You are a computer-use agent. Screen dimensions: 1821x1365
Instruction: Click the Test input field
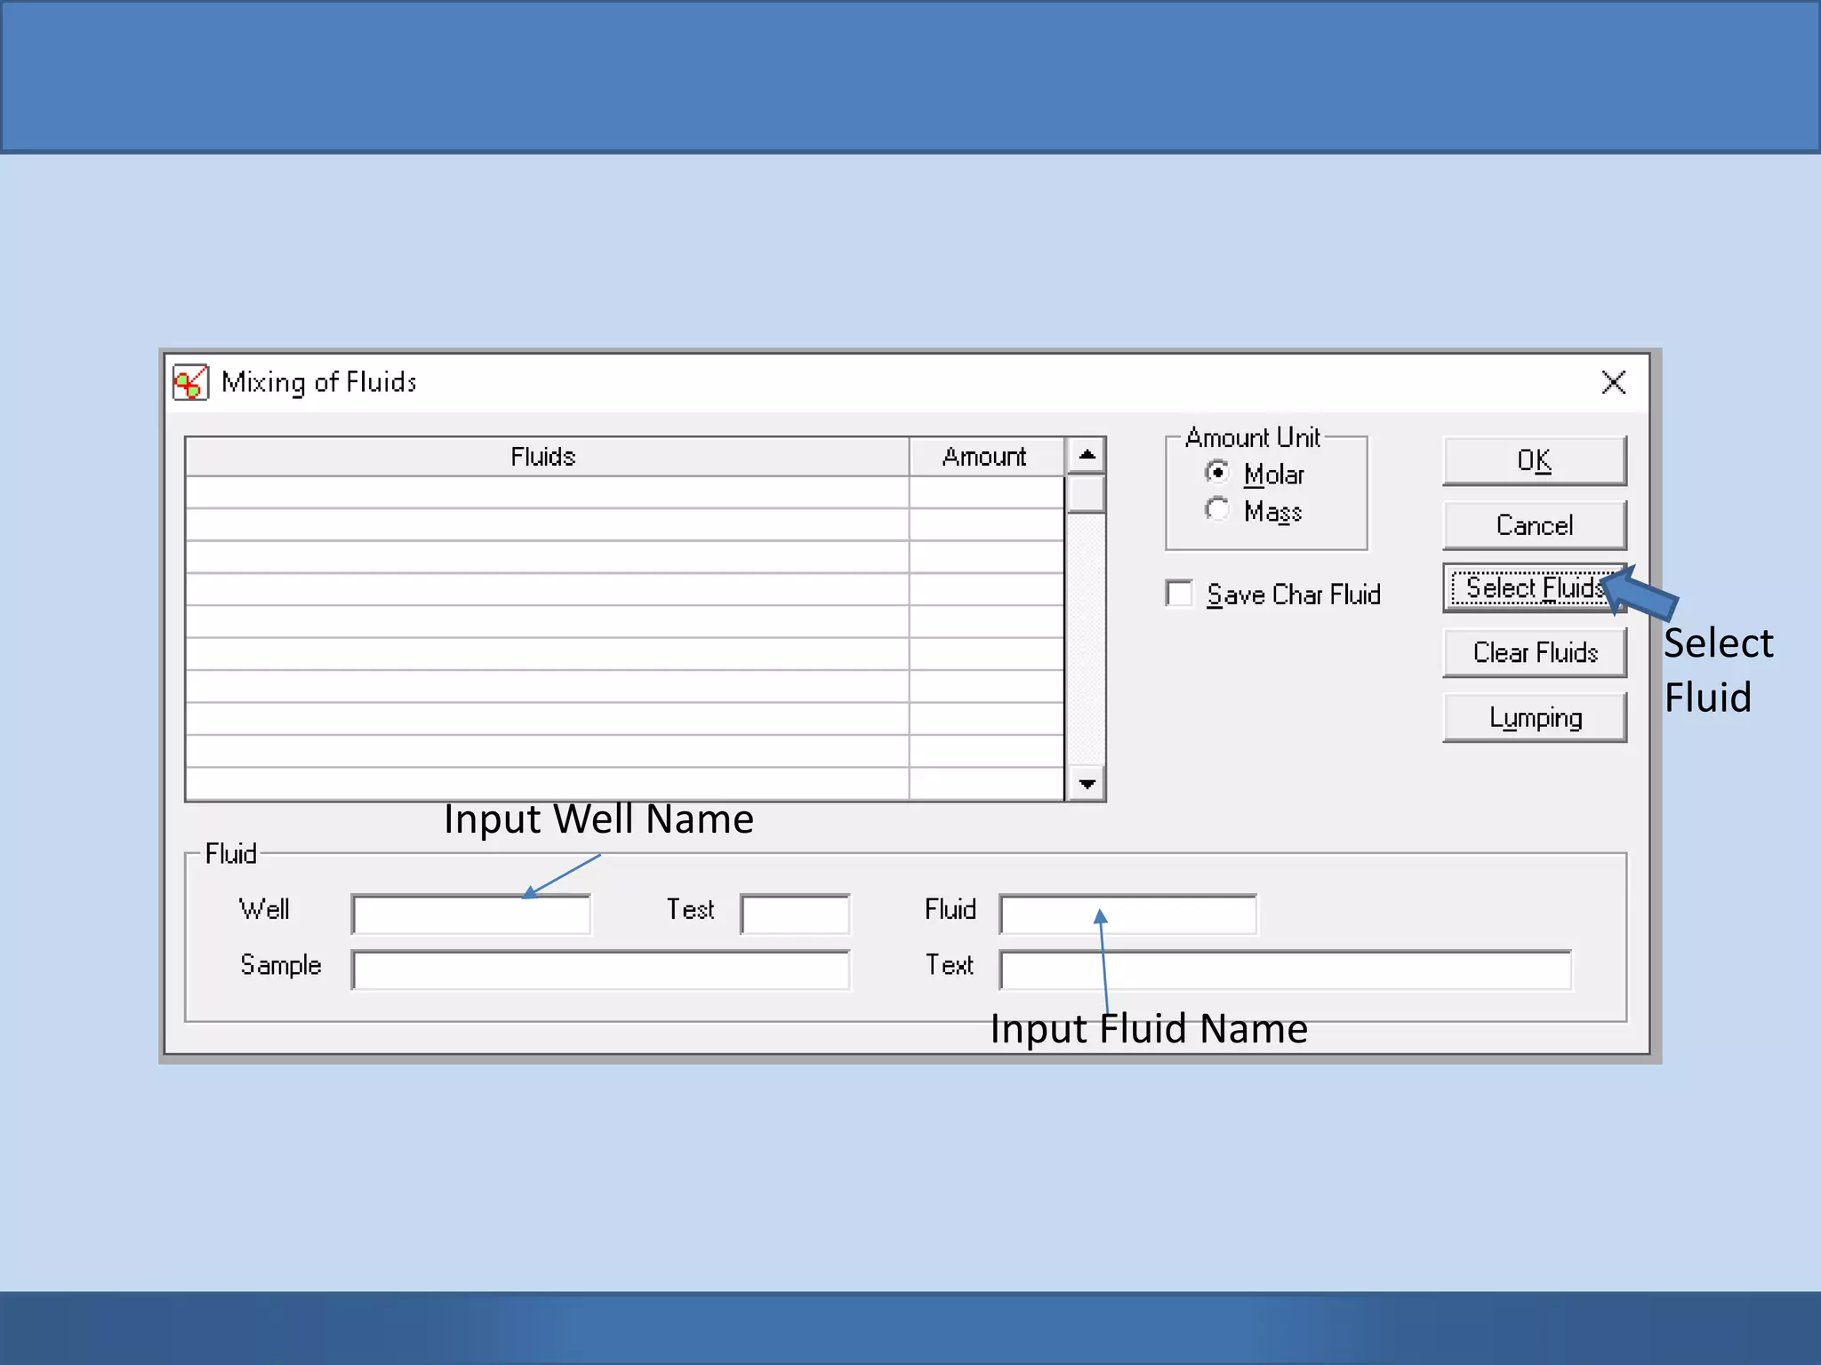click(x=795, y=914)
